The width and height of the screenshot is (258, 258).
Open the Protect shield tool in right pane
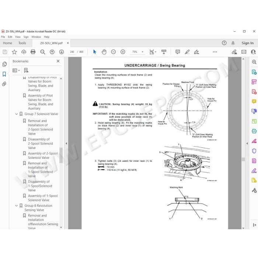254,151
